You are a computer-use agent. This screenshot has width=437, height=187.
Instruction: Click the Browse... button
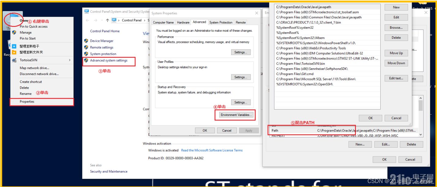tap(396, 27)
